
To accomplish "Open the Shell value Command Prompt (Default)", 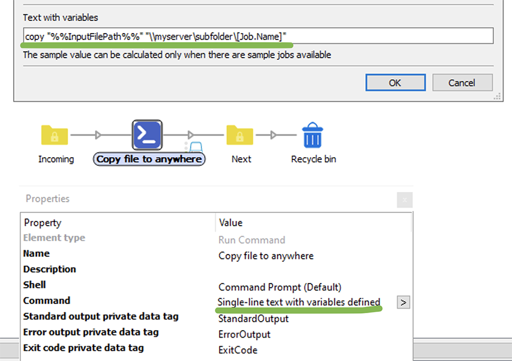I will 280,287.
